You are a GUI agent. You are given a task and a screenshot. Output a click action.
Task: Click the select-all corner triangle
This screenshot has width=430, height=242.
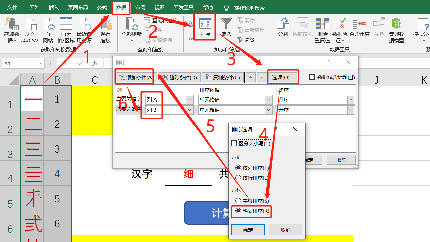coord(14,80)
